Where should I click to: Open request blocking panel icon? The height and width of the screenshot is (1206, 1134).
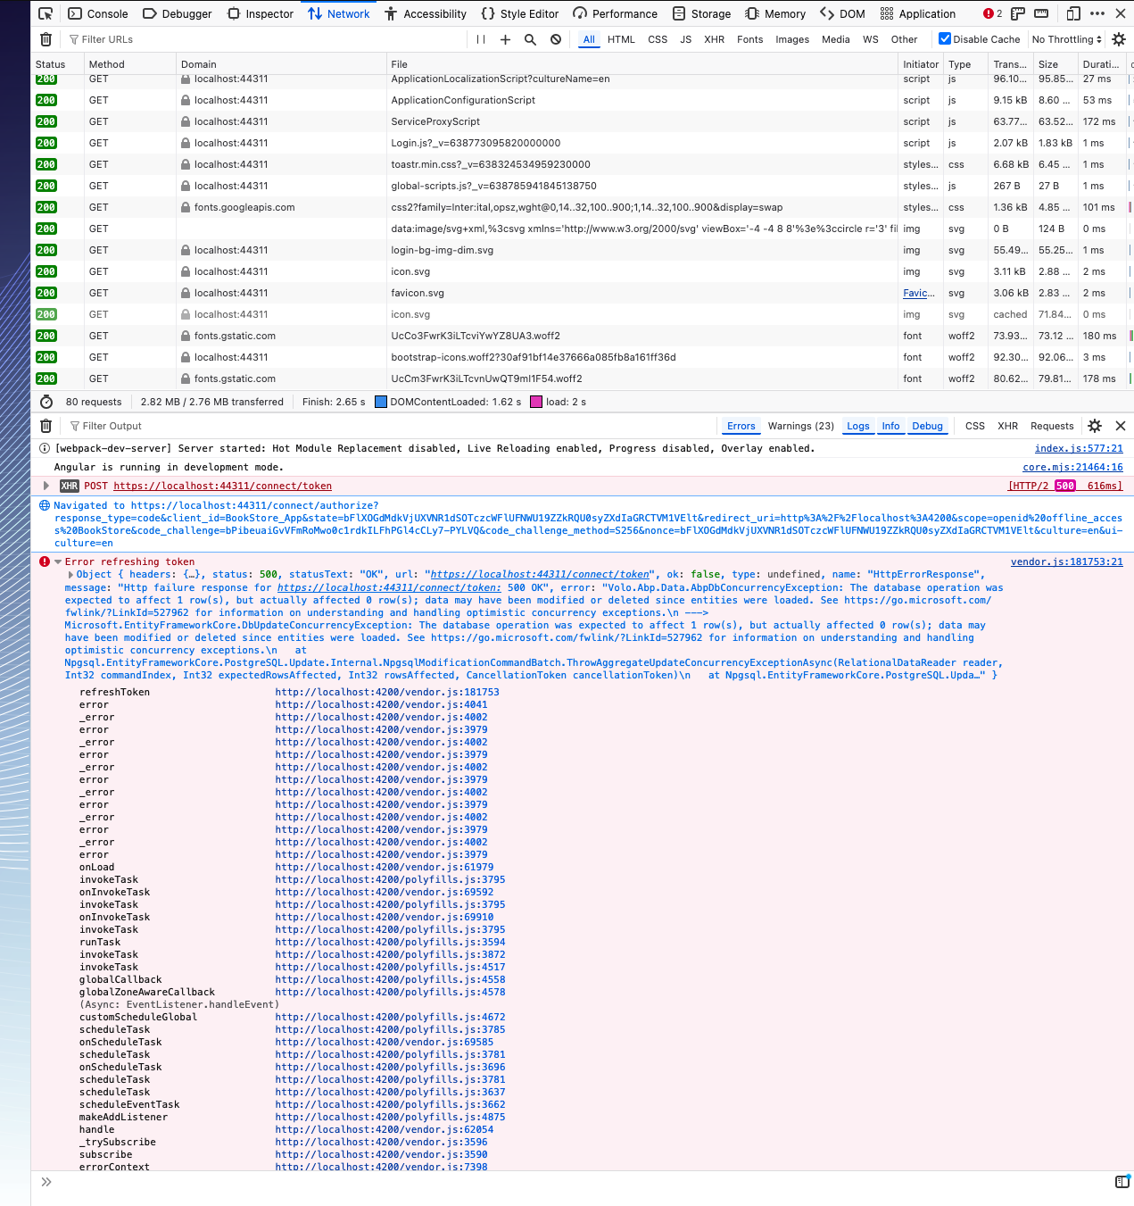point(556,39)
